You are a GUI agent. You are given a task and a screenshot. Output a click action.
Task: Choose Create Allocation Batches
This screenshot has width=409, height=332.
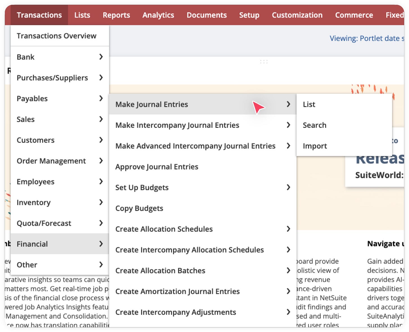coord(203,271)
